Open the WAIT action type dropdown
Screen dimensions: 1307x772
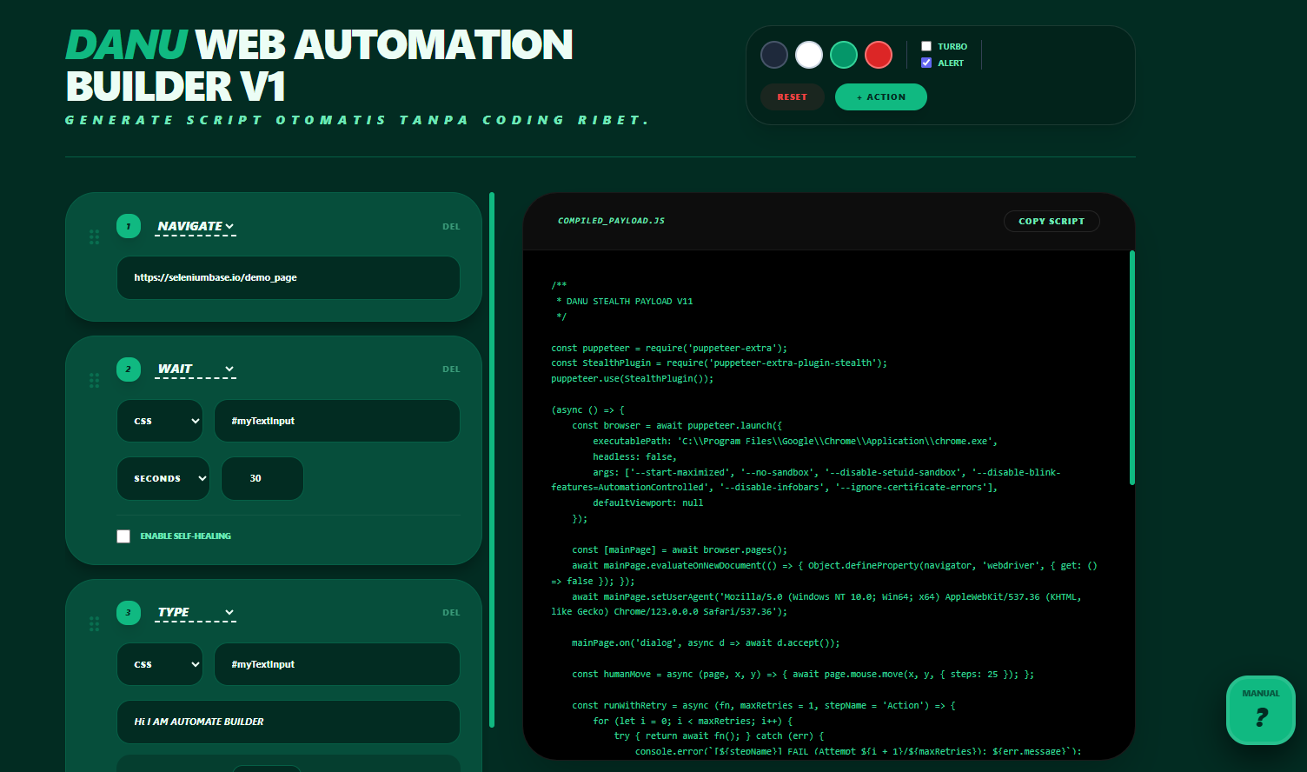tap(196, 369)
